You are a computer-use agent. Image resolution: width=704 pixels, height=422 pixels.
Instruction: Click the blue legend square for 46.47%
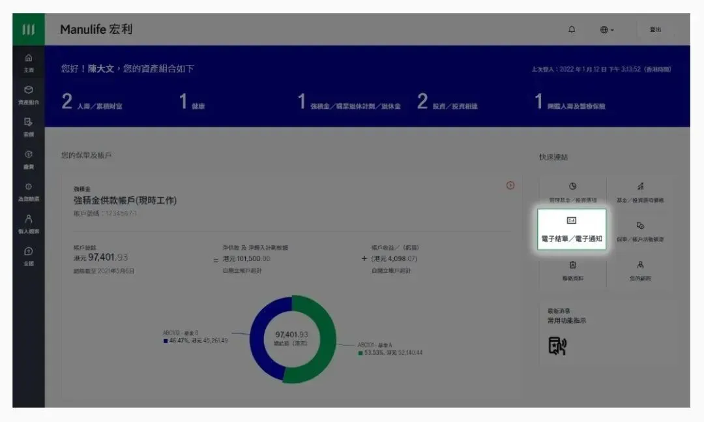(165, 341)
